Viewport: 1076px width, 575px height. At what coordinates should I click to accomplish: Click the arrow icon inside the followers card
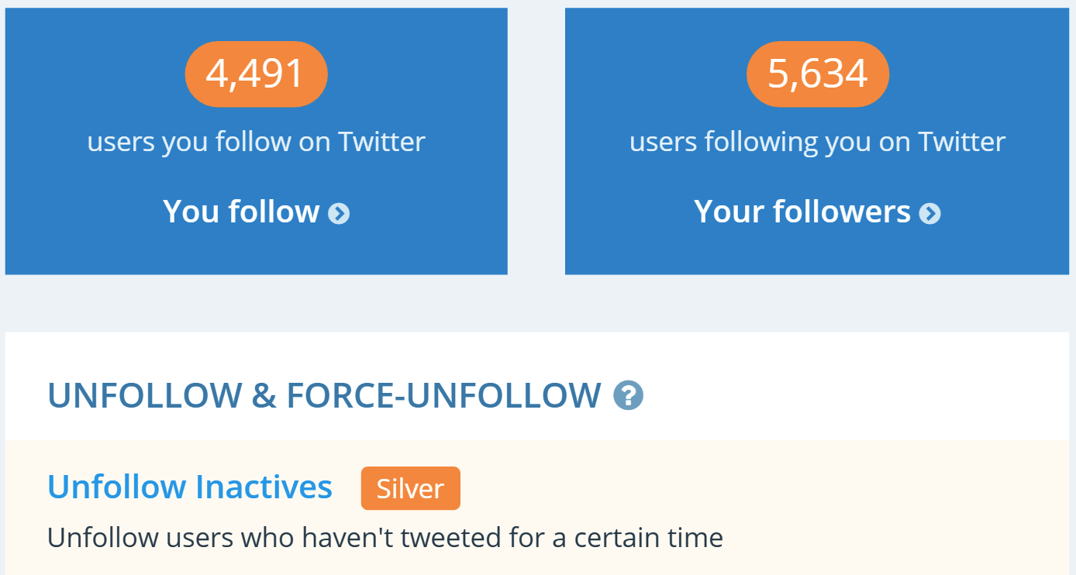point(930,212)
